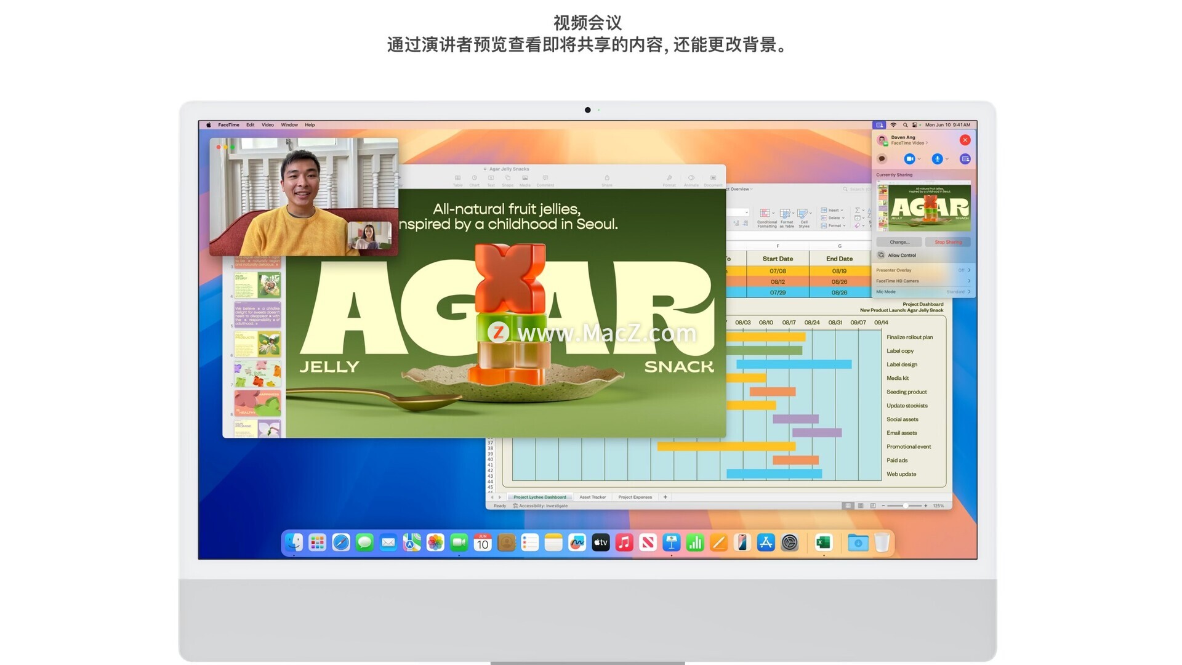Click Stop Sharing button
The width and height of the screenshot is (1182, 665).
948,242
